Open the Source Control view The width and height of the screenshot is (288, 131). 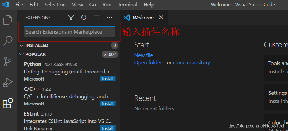(x=8, y=62)
